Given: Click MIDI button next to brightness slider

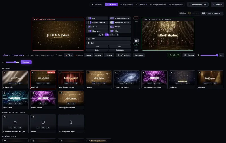Looking at the screenshot, I should pos(221,55).
